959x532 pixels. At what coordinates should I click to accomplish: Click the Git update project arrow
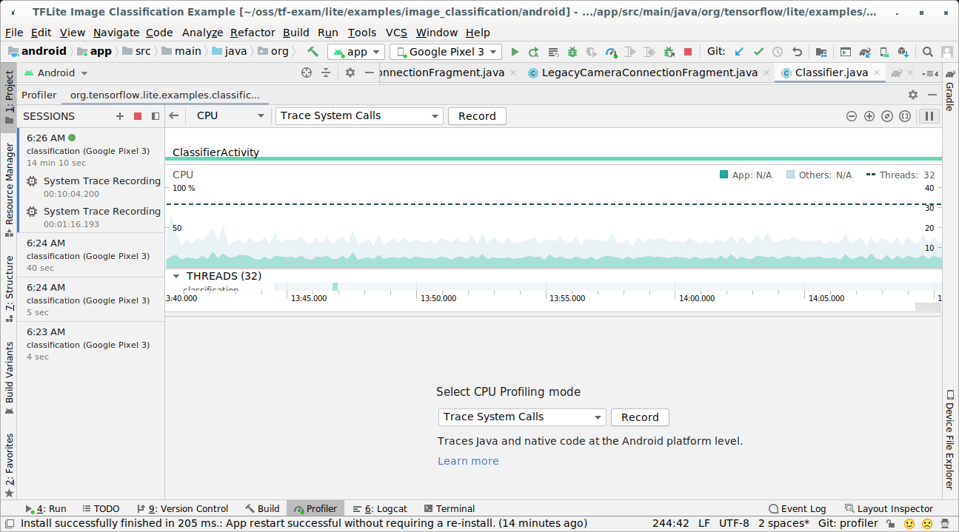pos(739,52)
